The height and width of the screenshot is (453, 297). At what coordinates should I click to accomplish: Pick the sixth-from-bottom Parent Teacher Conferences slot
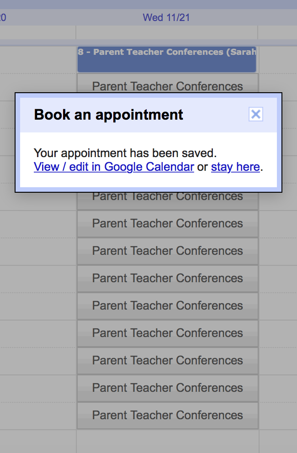(x=167, y=278)
